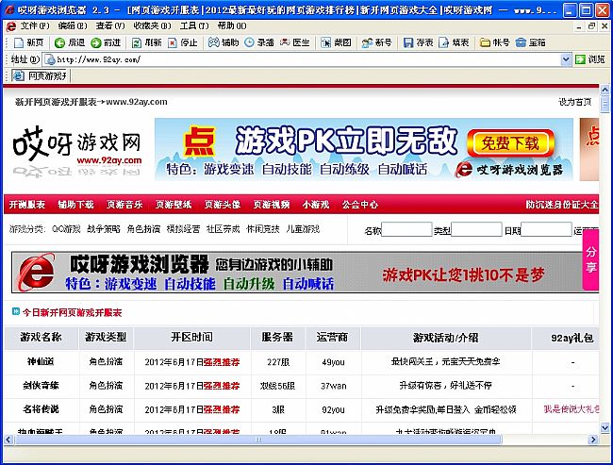Image resolution: width=613 pixels, height=465 pixels.
Task: Filter by 模拟经营 category
Action: (x=183, y=229)
